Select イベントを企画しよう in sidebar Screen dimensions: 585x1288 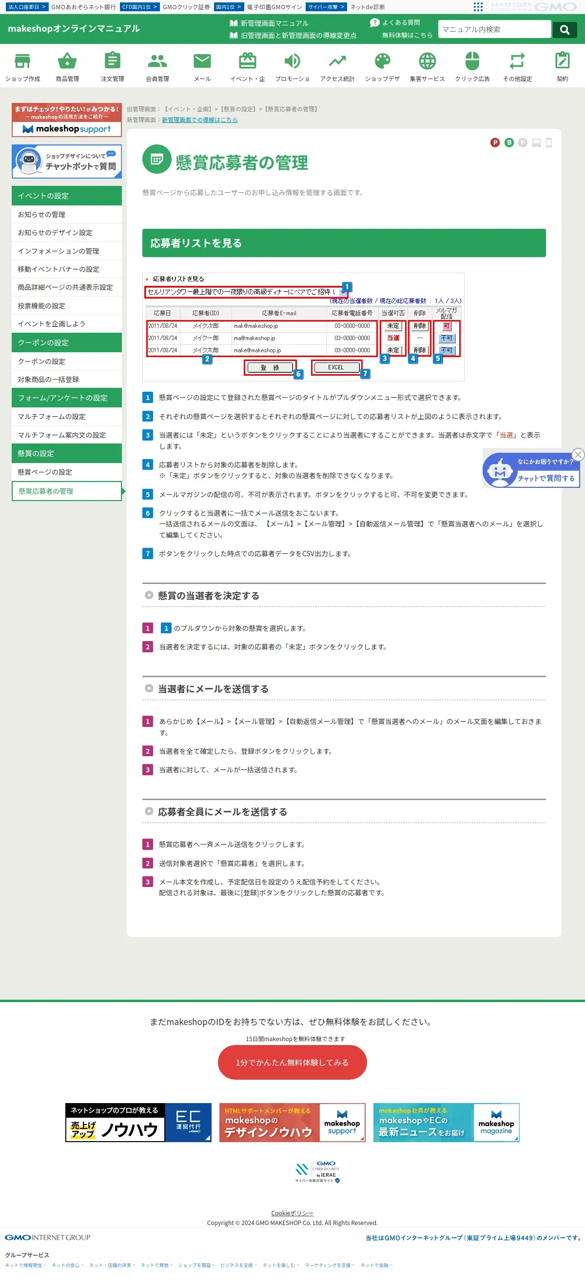coord(67,324)
